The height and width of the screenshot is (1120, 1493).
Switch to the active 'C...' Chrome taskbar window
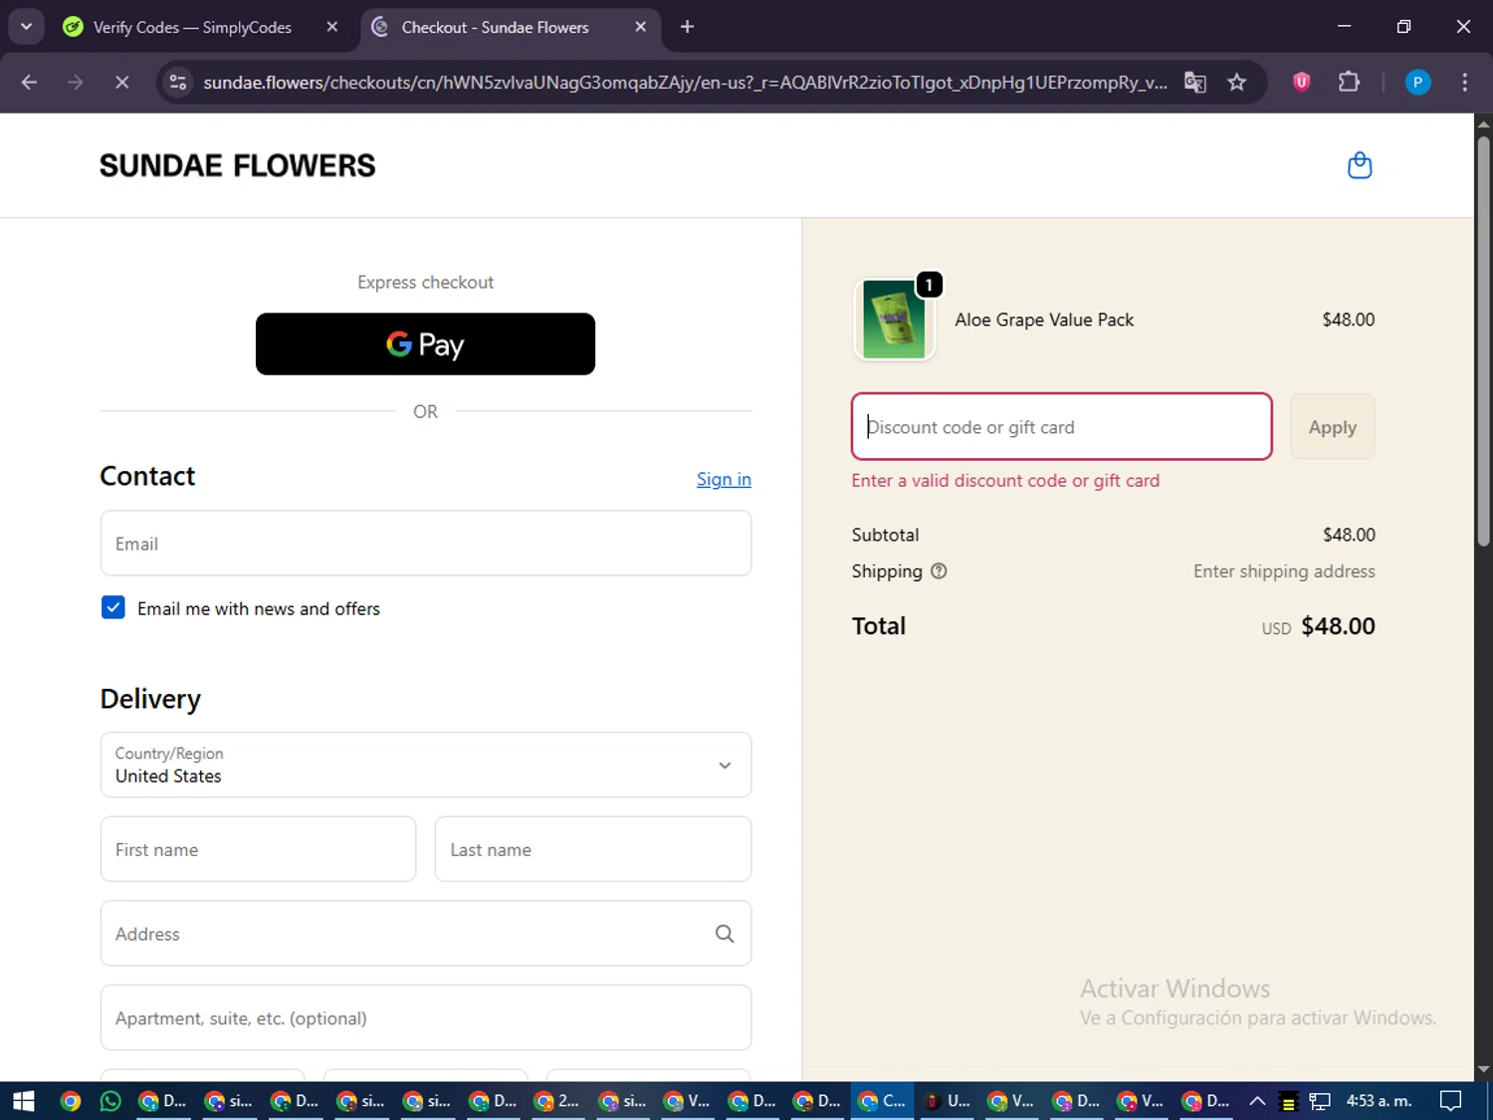point(883,1101)
